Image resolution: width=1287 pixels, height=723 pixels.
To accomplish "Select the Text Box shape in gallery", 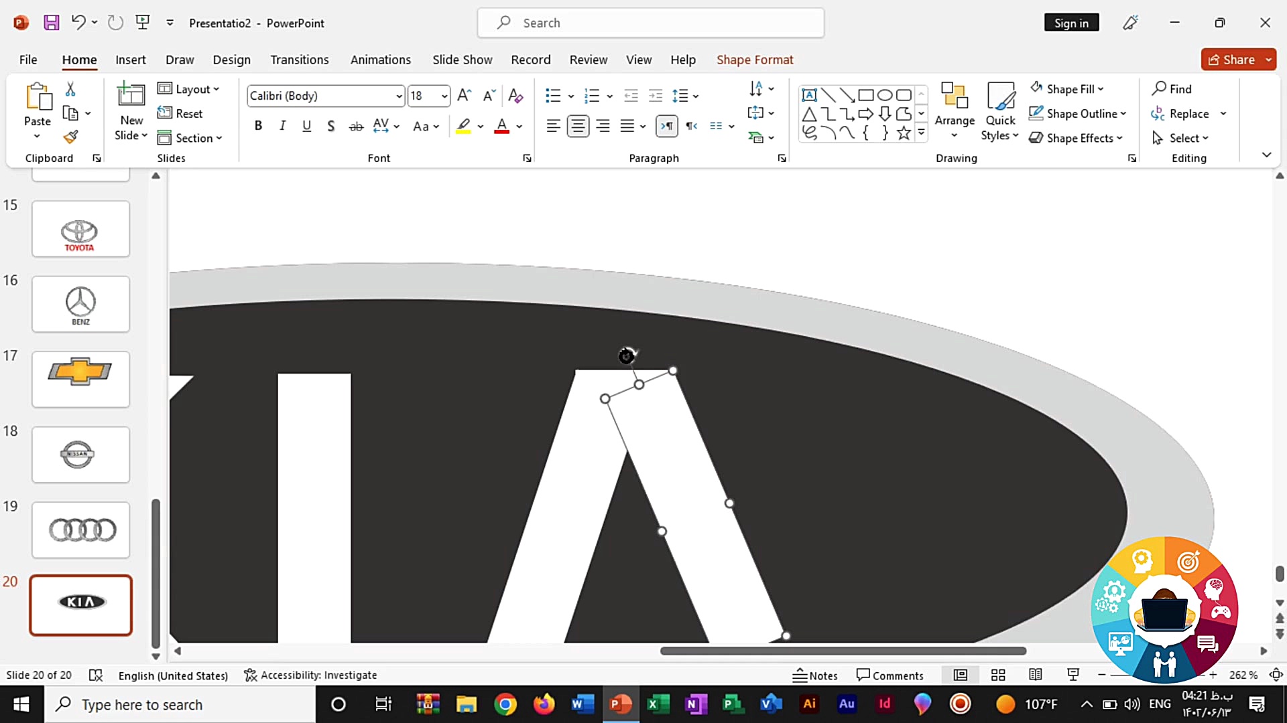I will (x=809, y=95).
